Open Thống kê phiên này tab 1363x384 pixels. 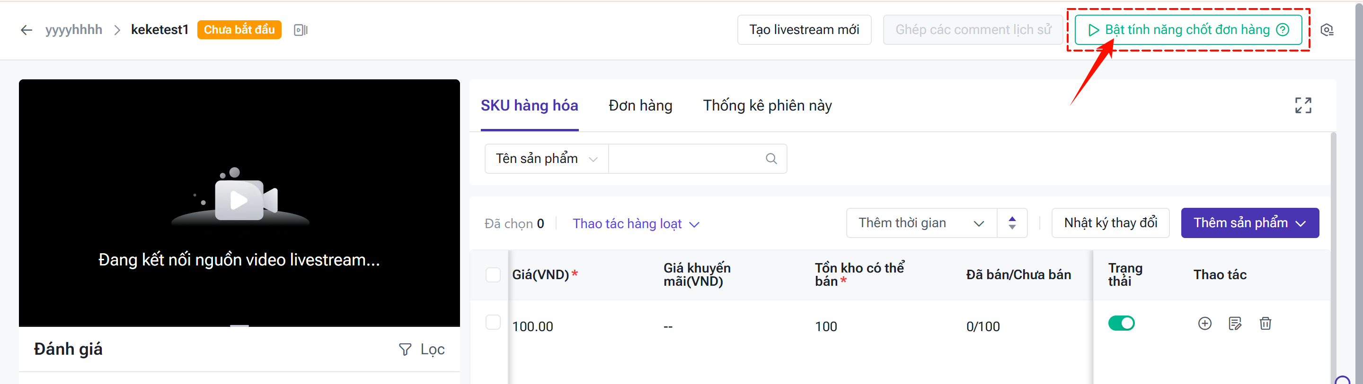767,106
